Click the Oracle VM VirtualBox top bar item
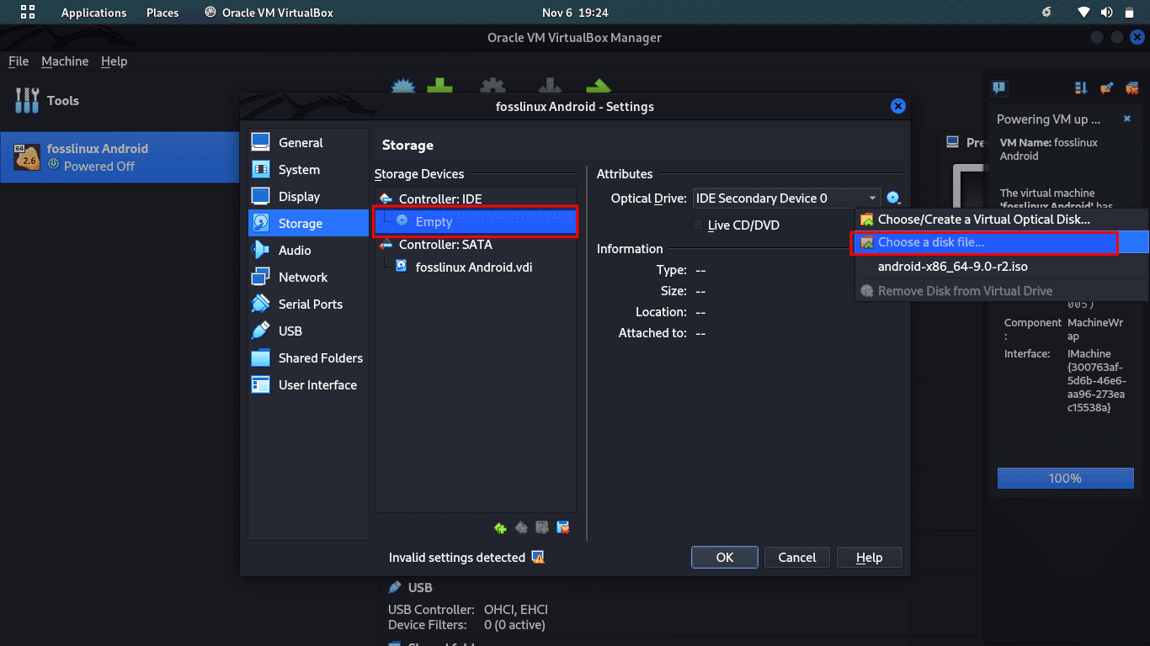This screenshot has width=1150, height=646. click(269, 13)
